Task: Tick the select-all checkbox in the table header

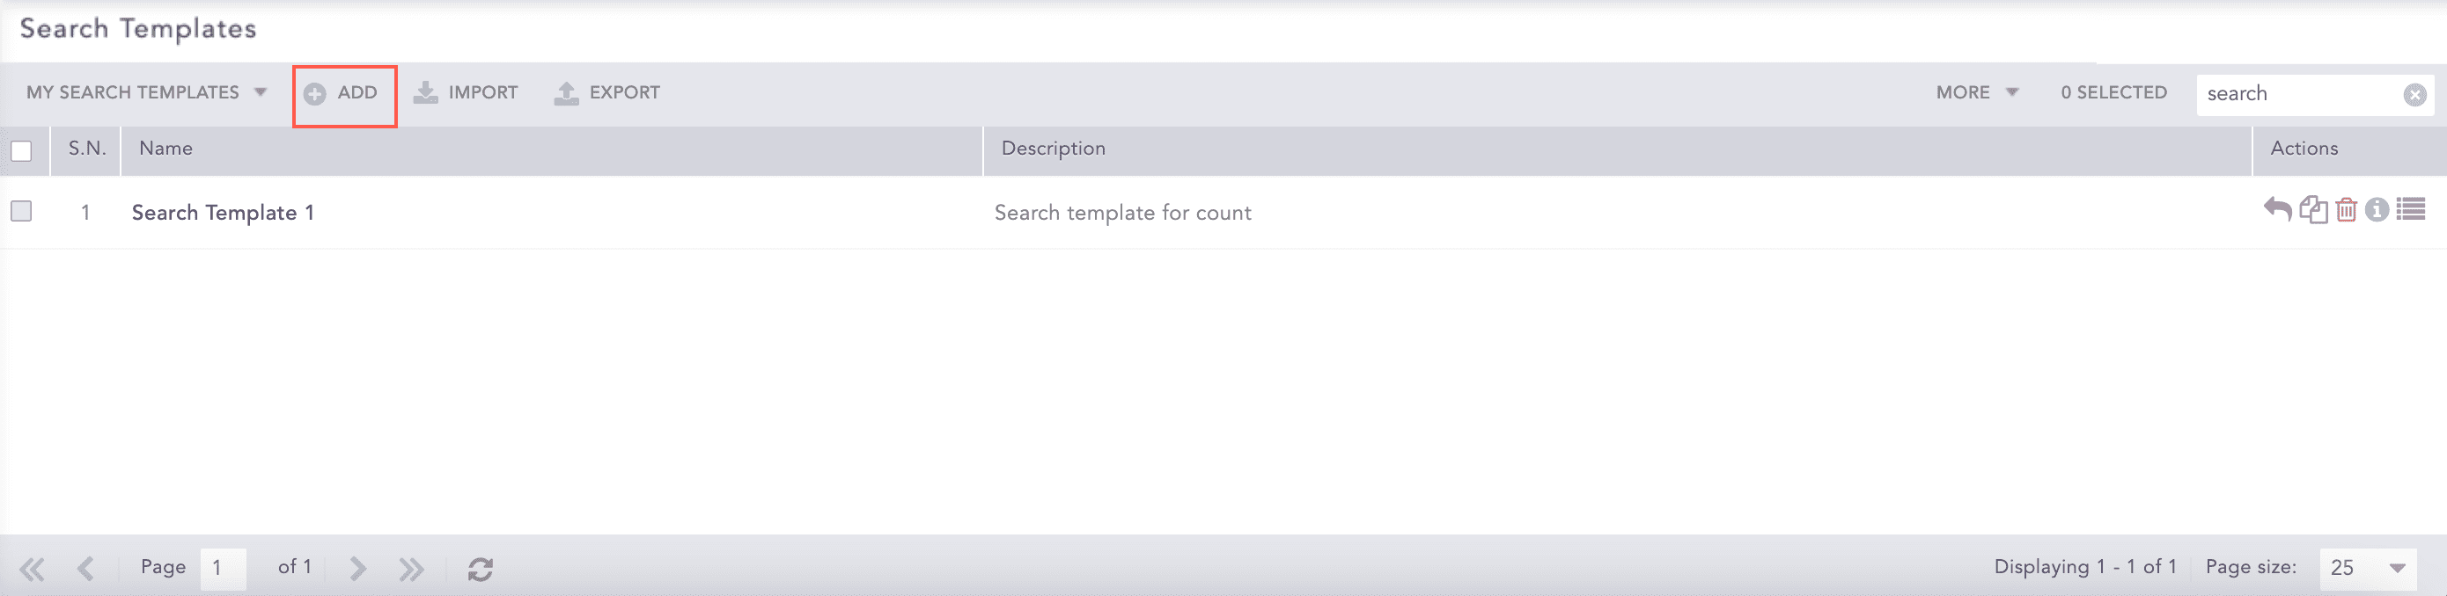Action: [21, 150]
